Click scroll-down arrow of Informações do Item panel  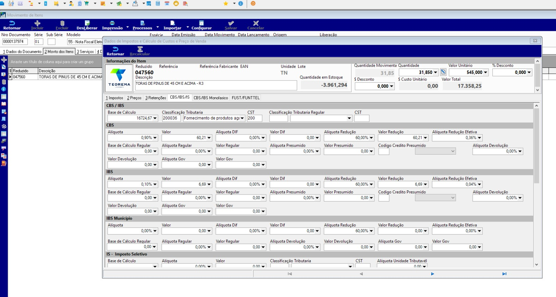538,90
